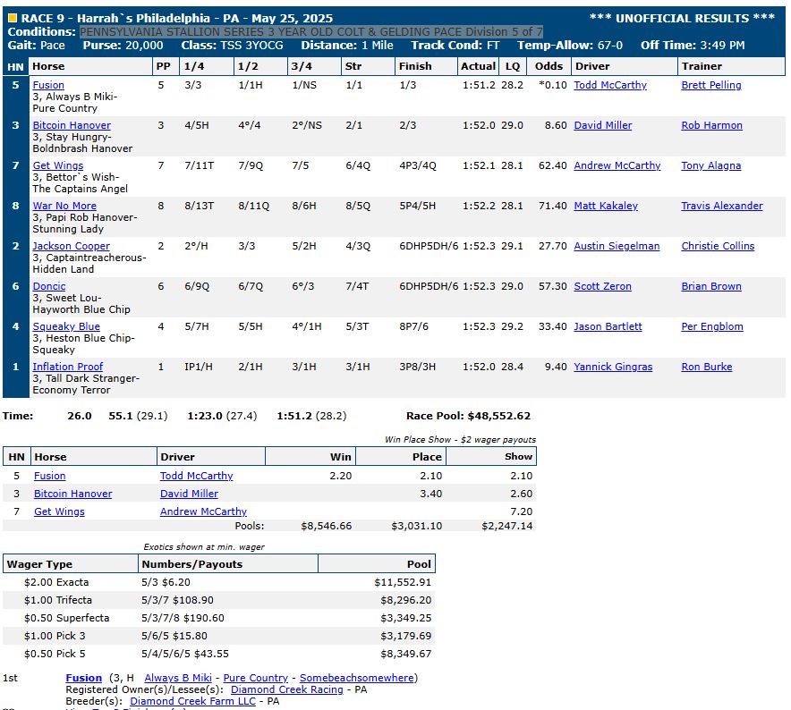
Task: Select the Doncic horse link
Action: pos(49,286)
